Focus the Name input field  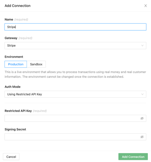coord(75,27)
